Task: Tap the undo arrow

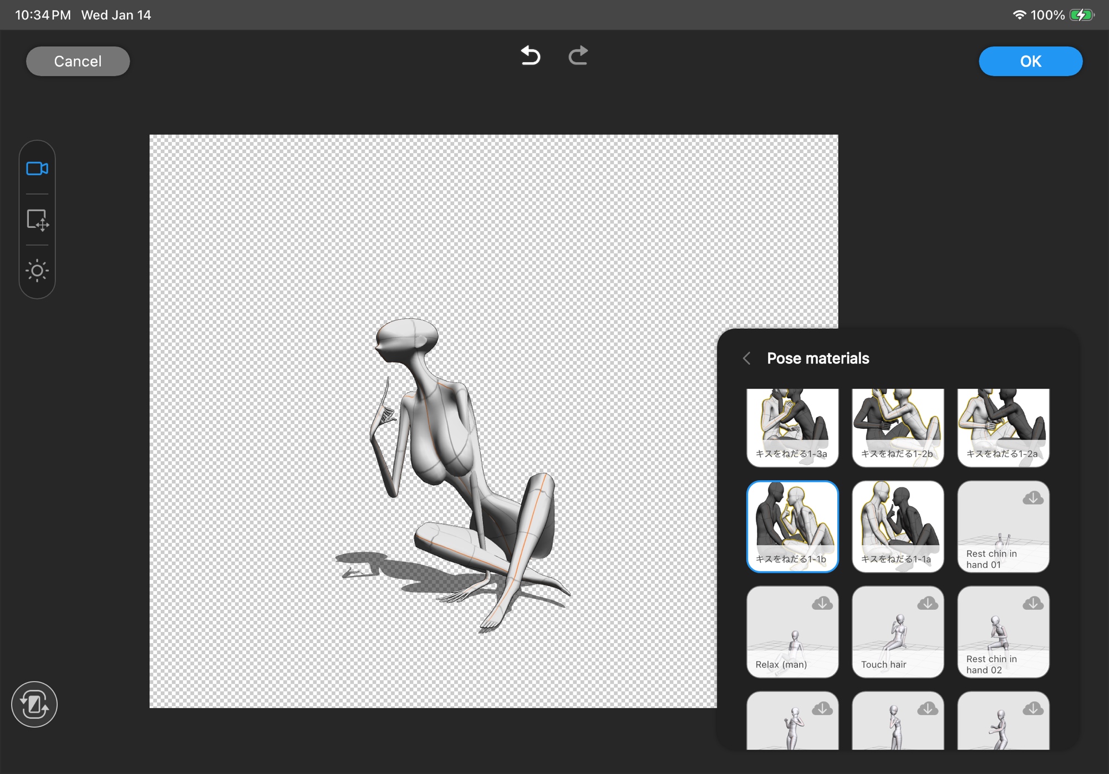Action: point(531,55)
